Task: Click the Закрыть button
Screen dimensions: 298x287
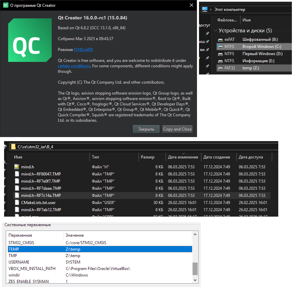Action: tap(146, 129)
